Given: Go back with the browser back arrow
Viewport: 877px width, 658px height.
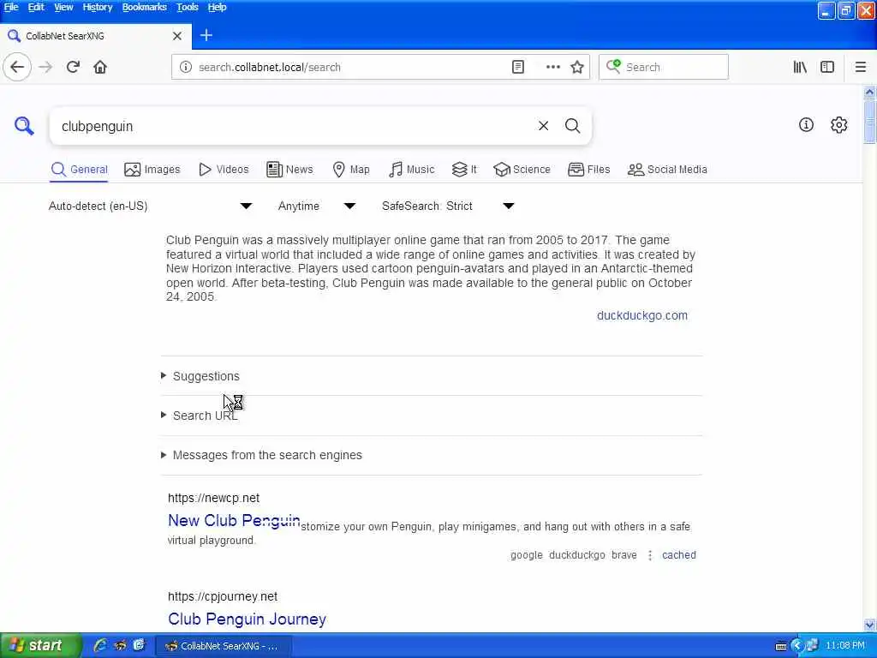Looking at the screenshot, I should (x=17, y=67).
